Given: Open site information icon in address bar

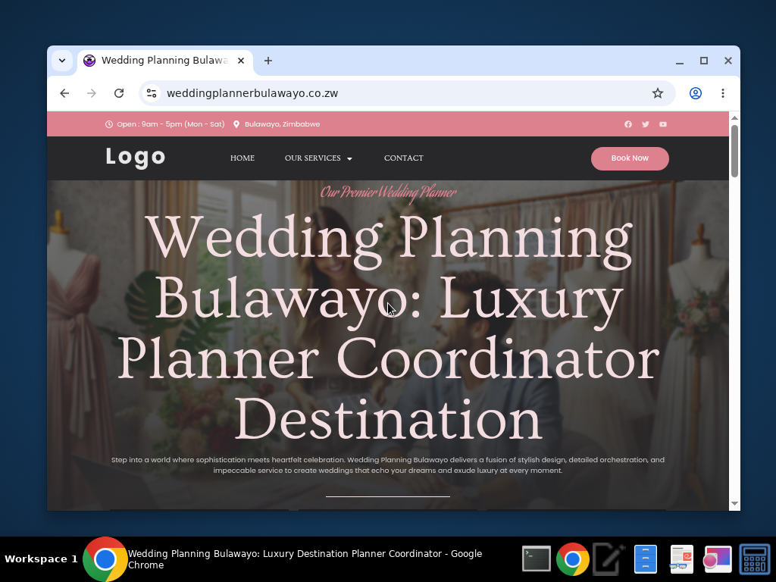Looking at the screenshot, I should (152, 93).
